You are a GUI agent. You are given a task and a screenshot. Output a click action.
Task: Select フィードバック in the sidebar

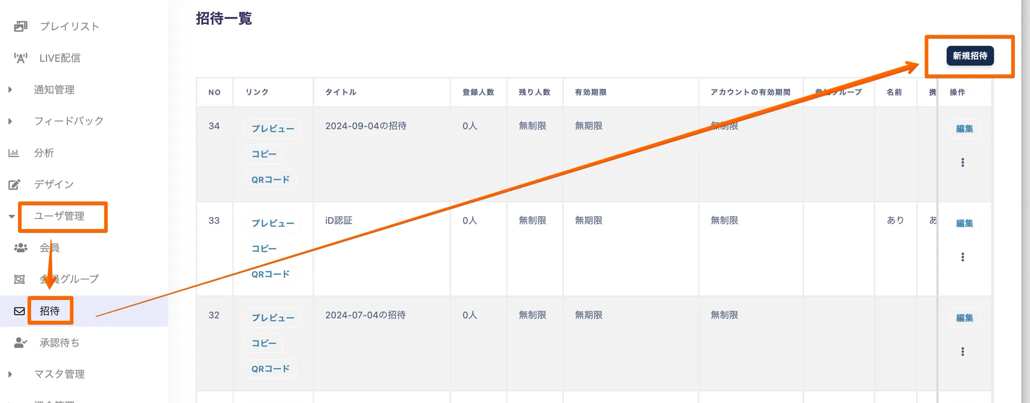[68, 121]
